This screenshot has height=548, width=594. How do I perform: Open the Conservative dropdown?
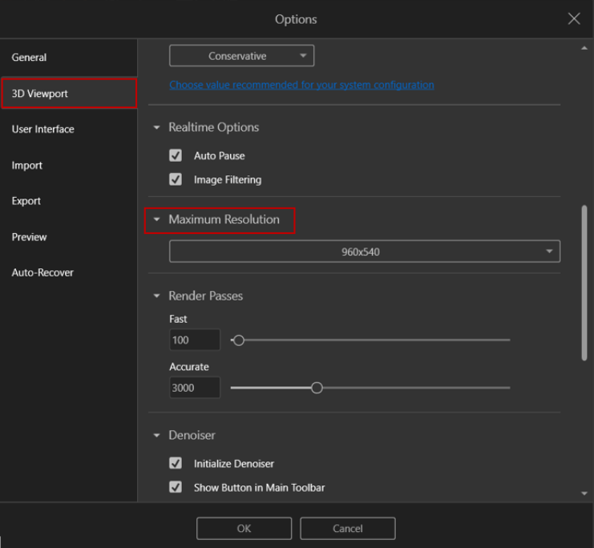[241, 56]
